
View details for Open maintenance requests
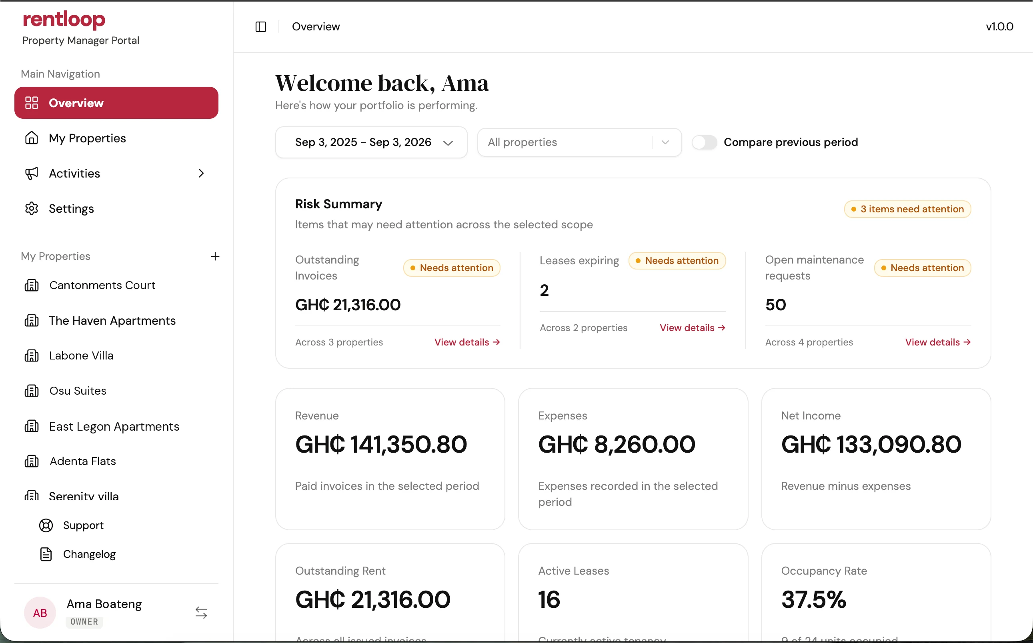pyautogui.click(x=938, y=342)
